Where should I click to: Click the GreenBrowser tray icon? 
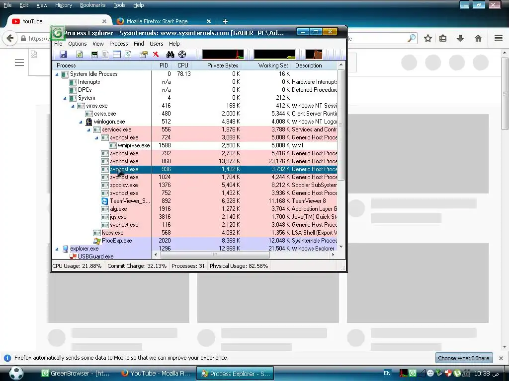coord(412,373)
